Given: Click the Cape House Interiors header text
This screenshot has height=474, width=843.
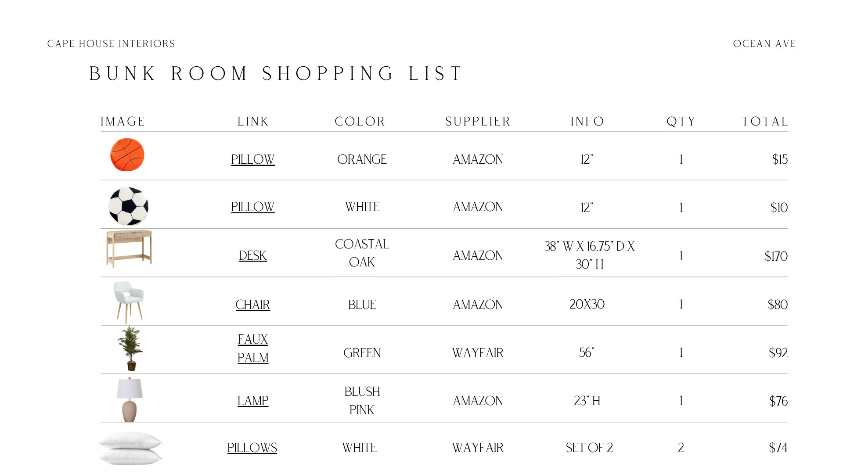Looking at the screenshot, I should (111, 44).
